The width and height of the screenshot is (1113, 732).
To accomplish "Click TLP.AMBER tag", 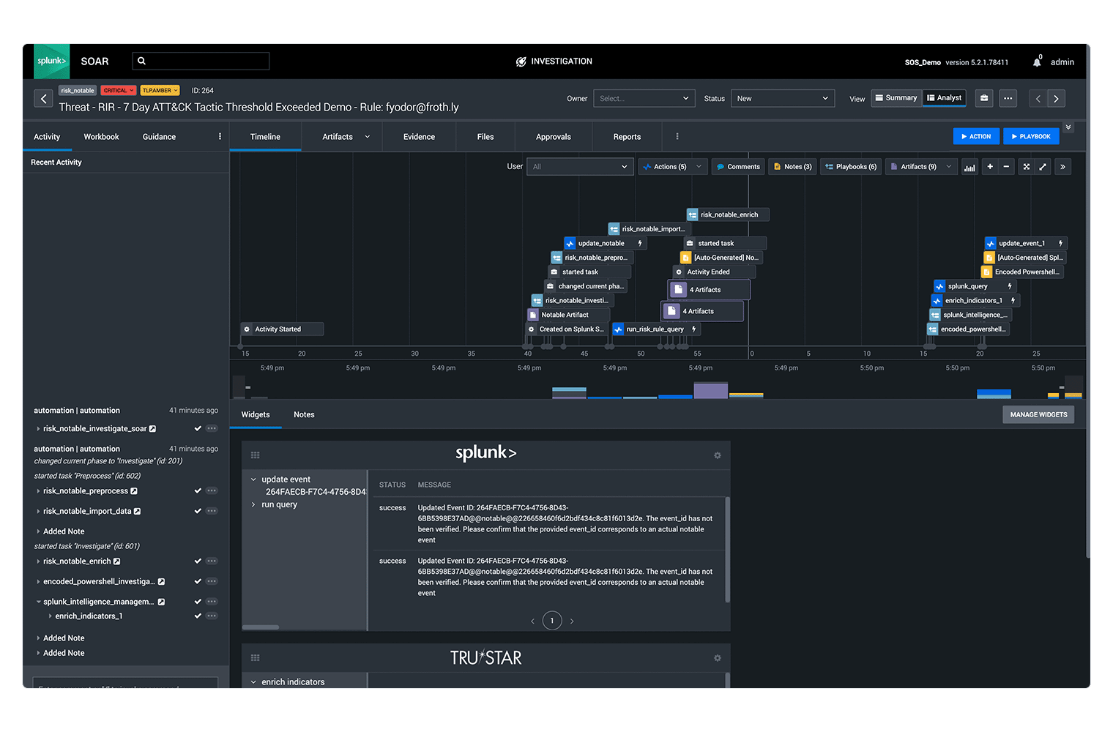I will tap(160, 91).
